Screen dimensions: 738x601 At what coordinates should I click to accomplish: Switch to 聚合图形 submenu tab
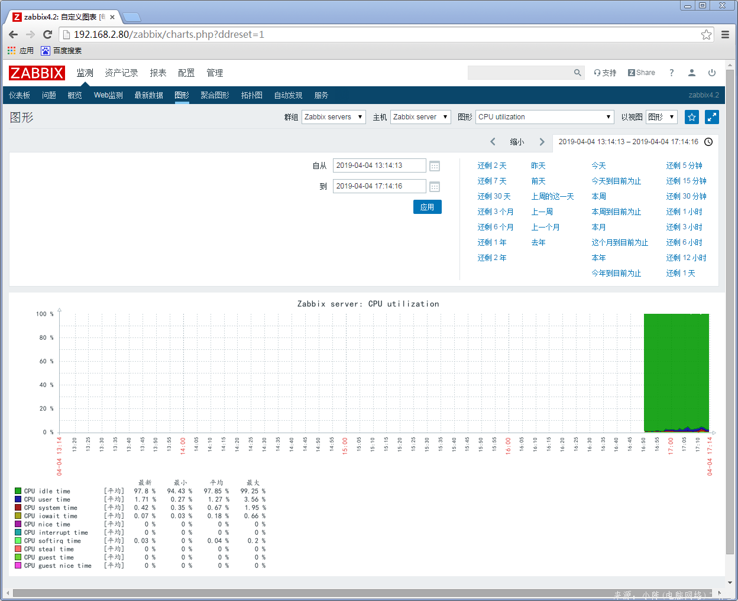pyautogui.click(x=215, y=95)
